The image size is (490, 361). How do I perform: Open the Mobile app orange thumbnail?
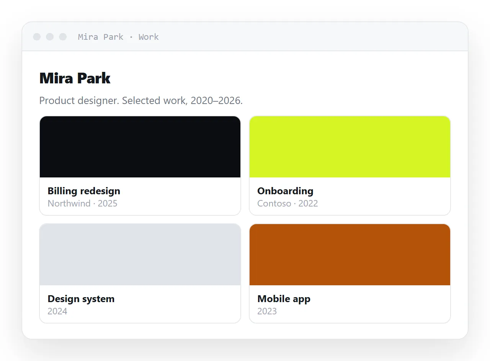pos(350,255)
